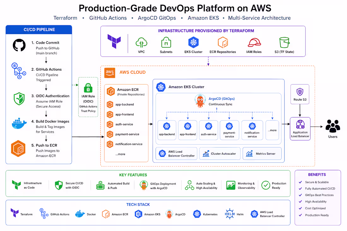The image size is (347, 231).
Task: Click the auth-service repository icon in Amazon ECR
Action: click(x=110, y=124)
